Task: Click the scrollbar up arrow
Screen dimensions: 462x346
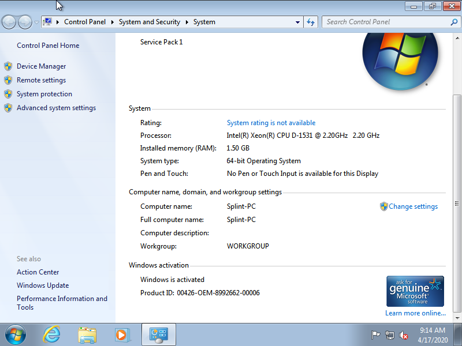Action: 457,38
